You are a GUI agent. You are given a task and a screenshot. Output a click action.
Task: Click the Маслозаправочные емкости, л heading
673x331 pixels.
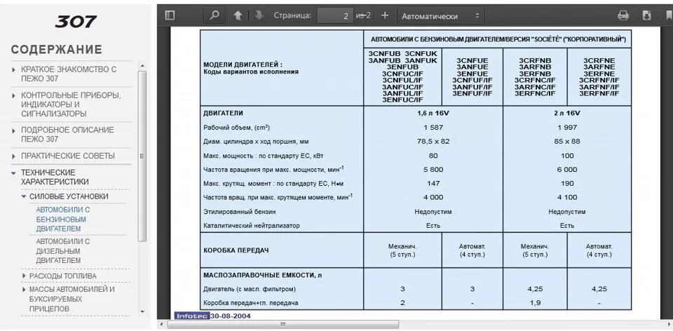(x=262, y=276)
